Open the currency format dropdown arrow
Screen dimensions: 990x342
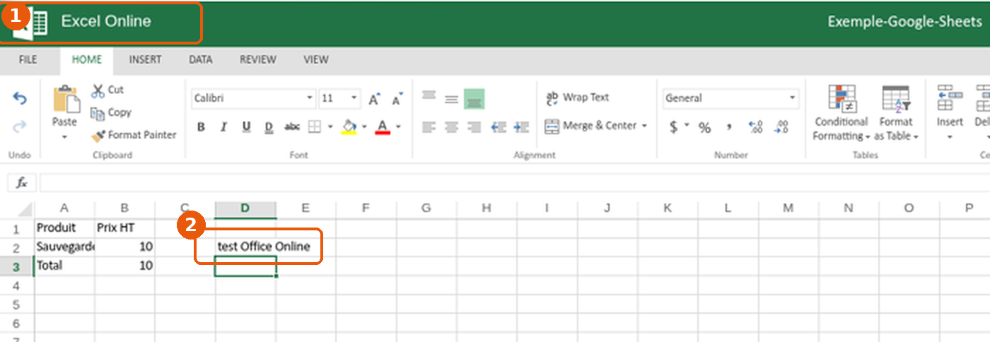click(x=687, y=126)
